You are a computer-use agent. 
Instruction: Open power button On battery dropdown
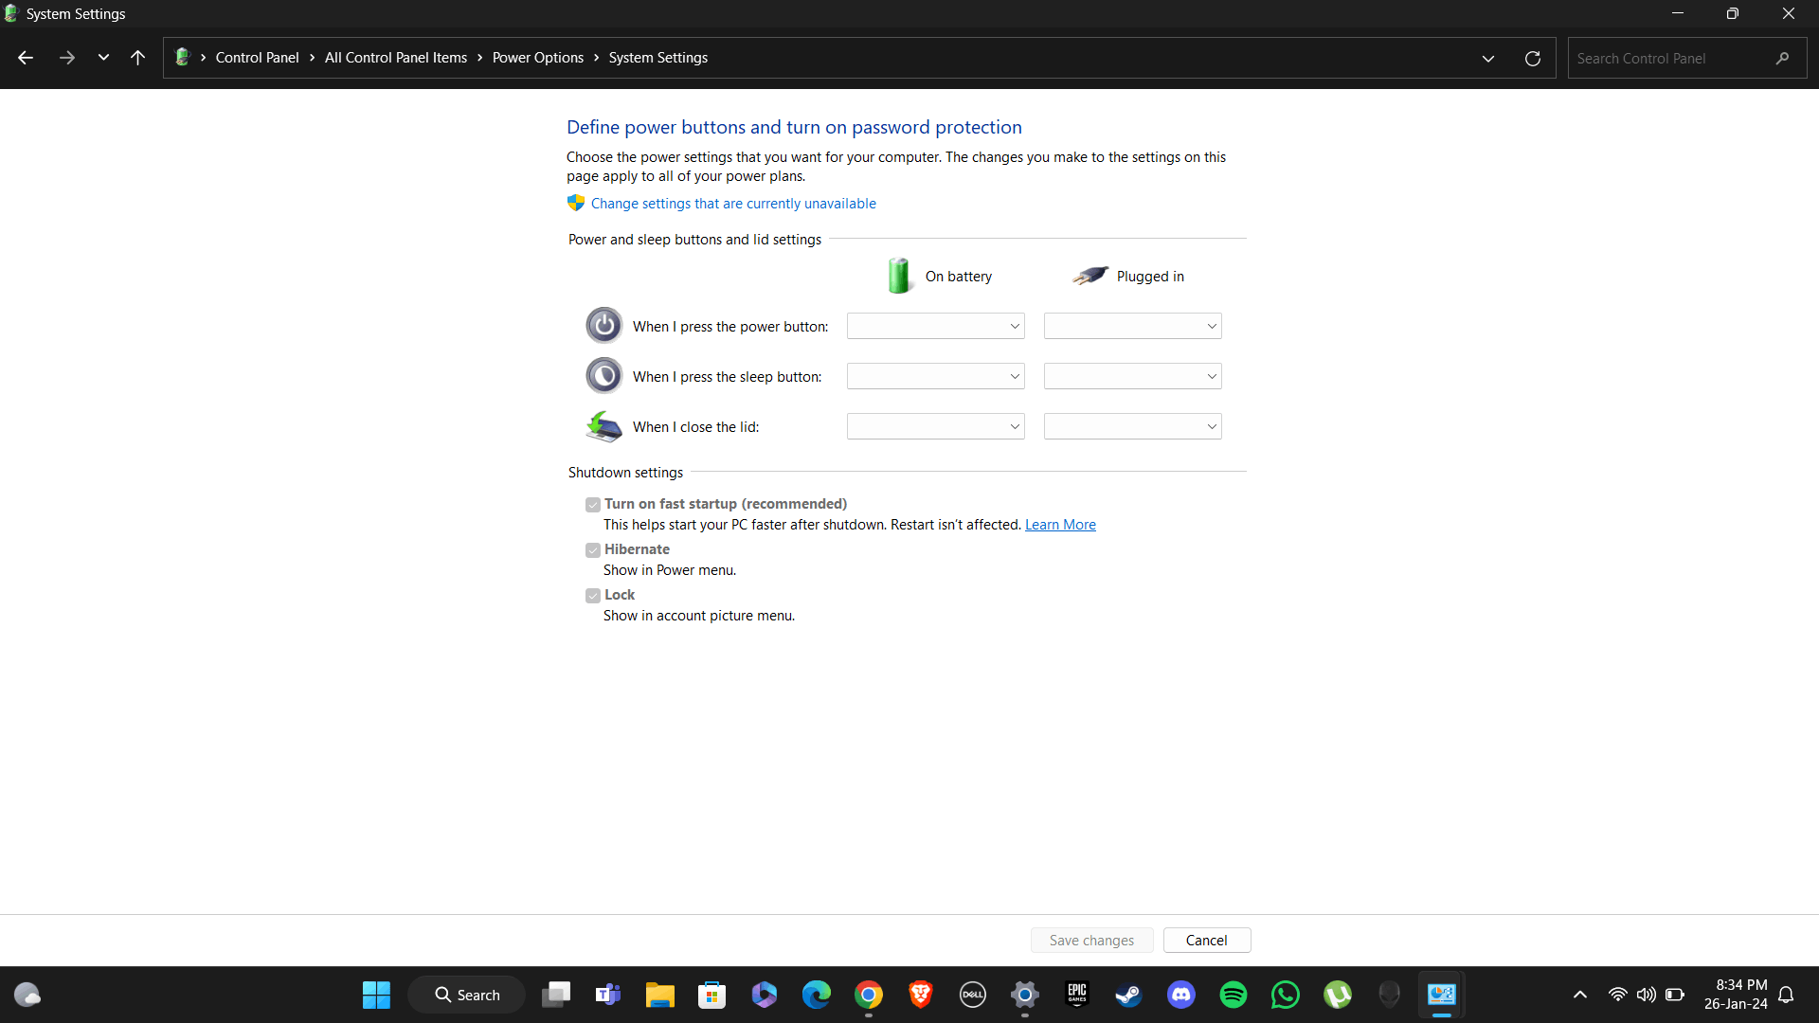coord(935,327)
